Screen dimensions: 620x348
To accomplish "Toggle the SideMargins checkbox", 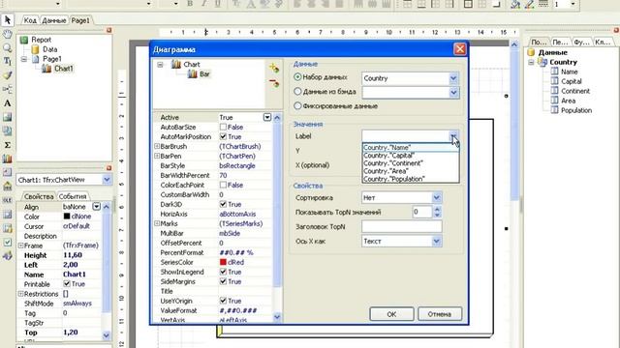I will (223, 281).
